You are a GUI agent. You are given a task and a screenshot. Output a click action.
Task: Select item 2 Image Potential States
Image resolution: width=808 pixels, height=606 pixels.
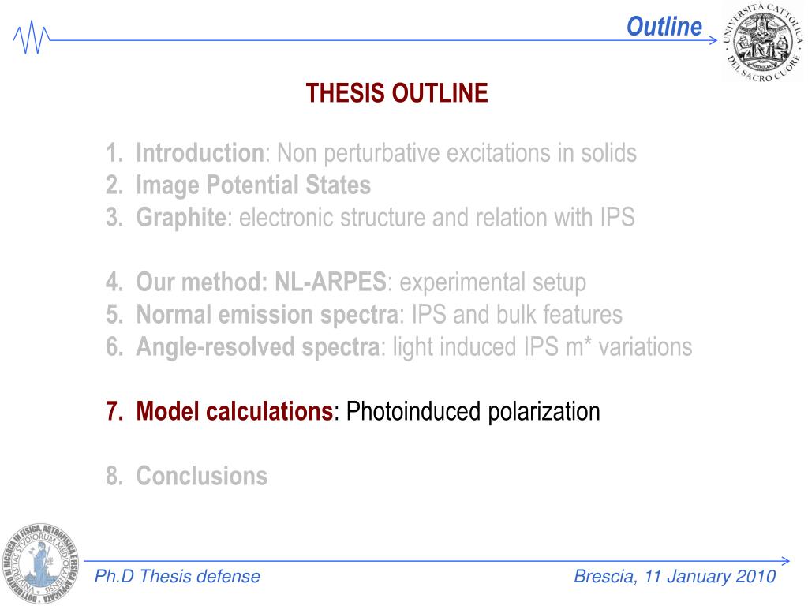coord(238,185)
